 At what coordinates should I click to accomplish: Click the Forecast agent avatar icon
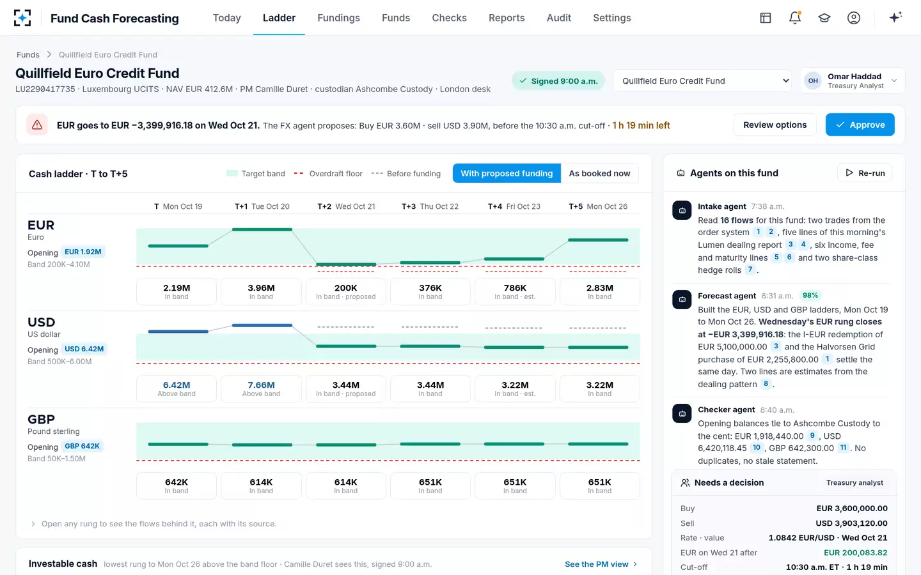coord(682,299)
